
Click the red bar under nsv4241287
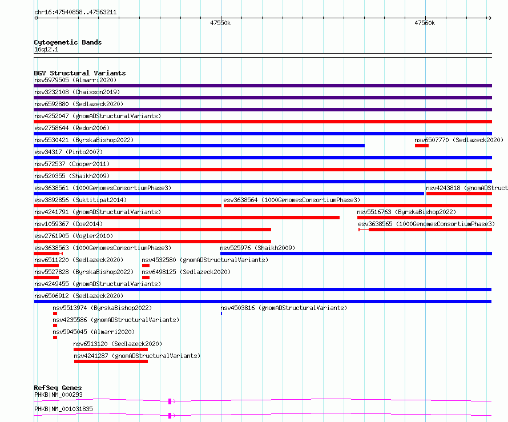(x=111, y=361)
